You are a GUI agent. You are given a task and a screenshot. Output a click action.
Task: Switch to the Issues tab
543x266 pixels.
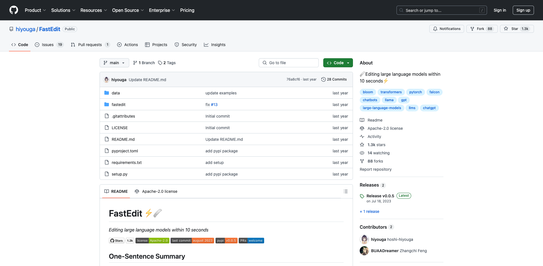coord(49,45)
